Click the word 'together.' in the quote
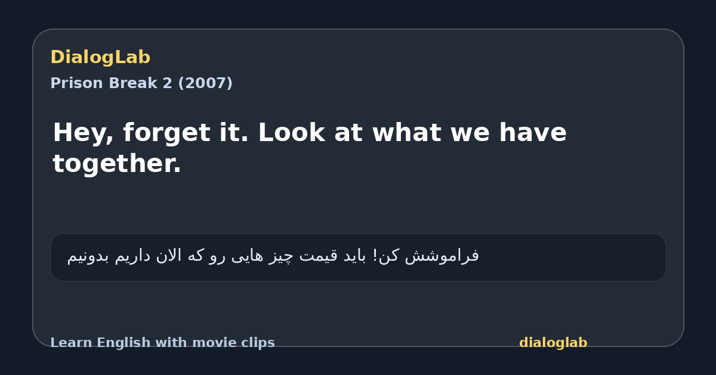This screenshot has width=716, height=375. tap(117, 163)
